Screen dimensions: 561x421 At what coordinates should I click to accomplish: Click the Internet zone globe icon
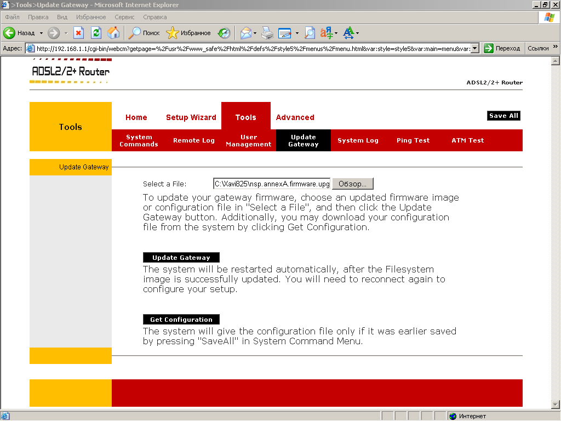click(453, 416)
